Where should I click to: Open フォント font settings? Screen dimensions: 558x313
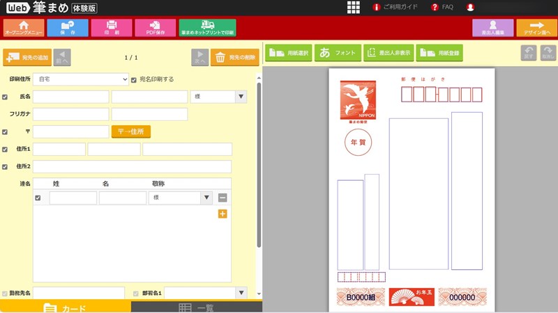tap(338, 53)
